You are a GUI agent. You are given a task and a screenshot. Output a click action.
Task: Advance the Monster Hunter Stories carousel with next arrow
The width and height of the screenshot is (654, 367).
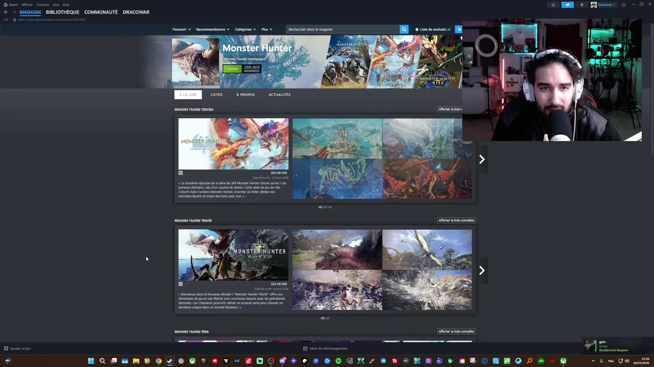point(481,159)
